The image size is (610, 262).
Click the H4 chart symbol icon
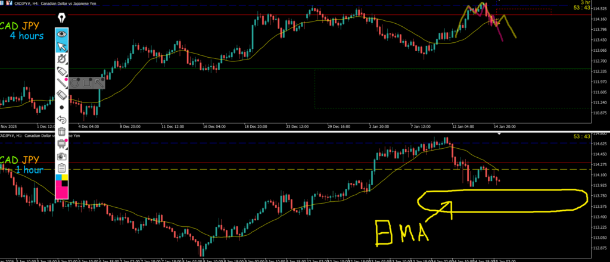tap(9, 3)
